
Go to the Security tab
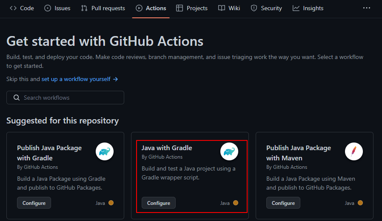266,8
